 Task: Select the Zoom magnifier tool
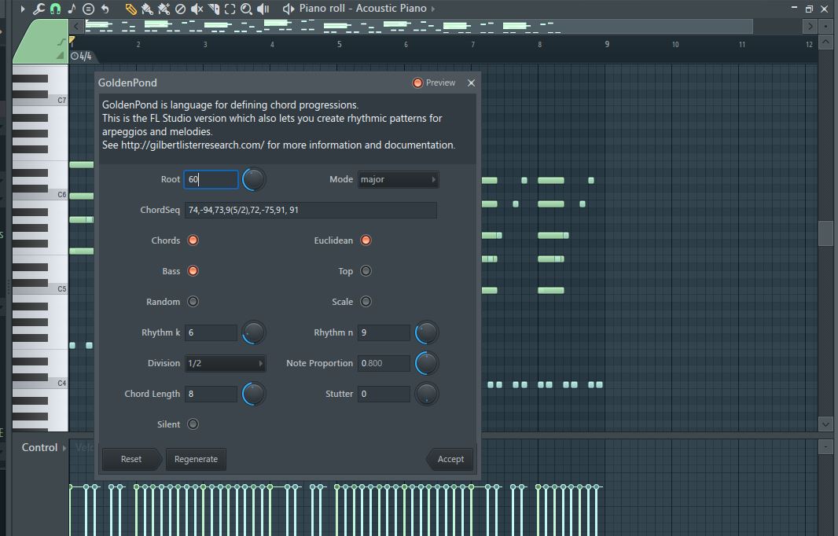246,9
